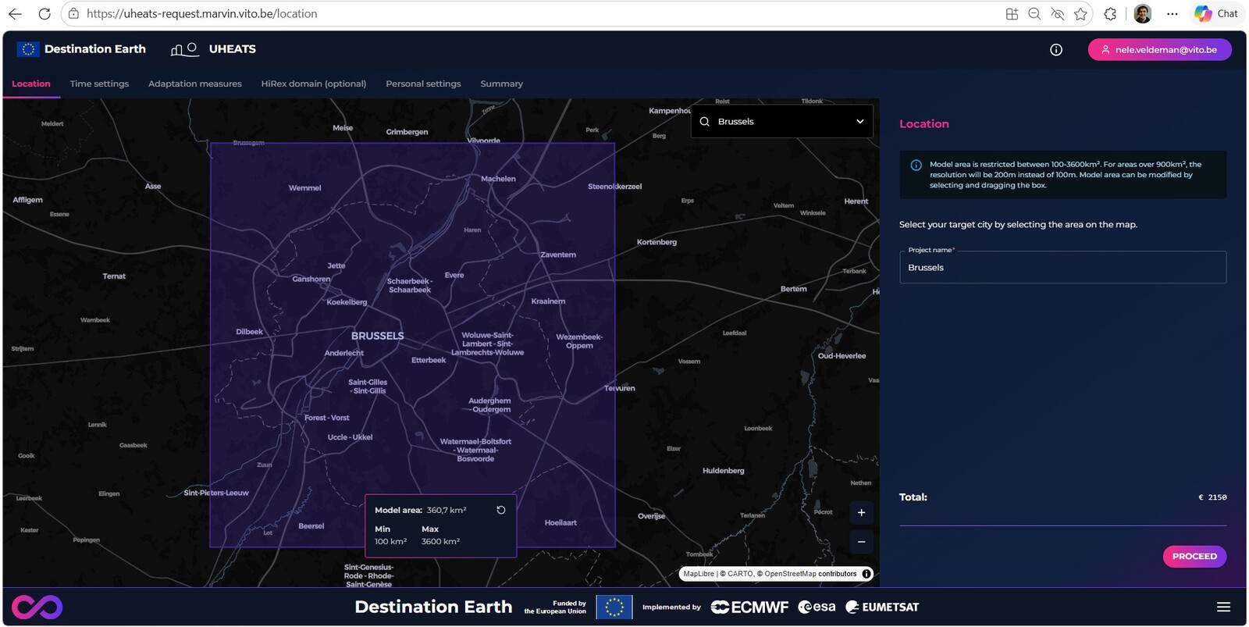This screenshot has height=627, width=1249.
Task: Open nele.veldeman@vito.be account button
Action: click(1160, 50)
